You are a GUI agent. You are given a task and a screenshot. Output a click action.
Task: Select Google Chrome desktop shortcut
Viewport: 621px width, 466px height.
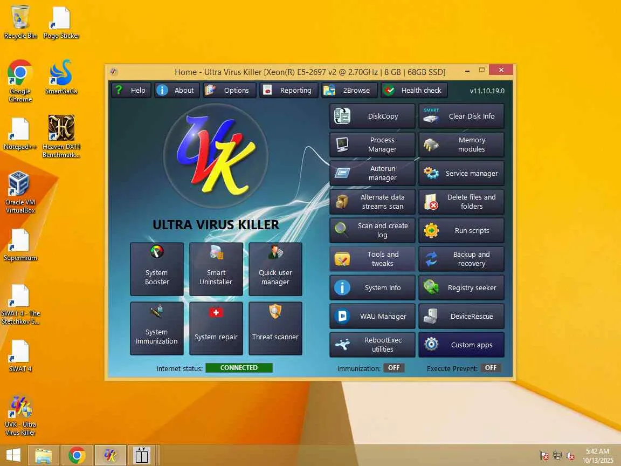point(20,81)
